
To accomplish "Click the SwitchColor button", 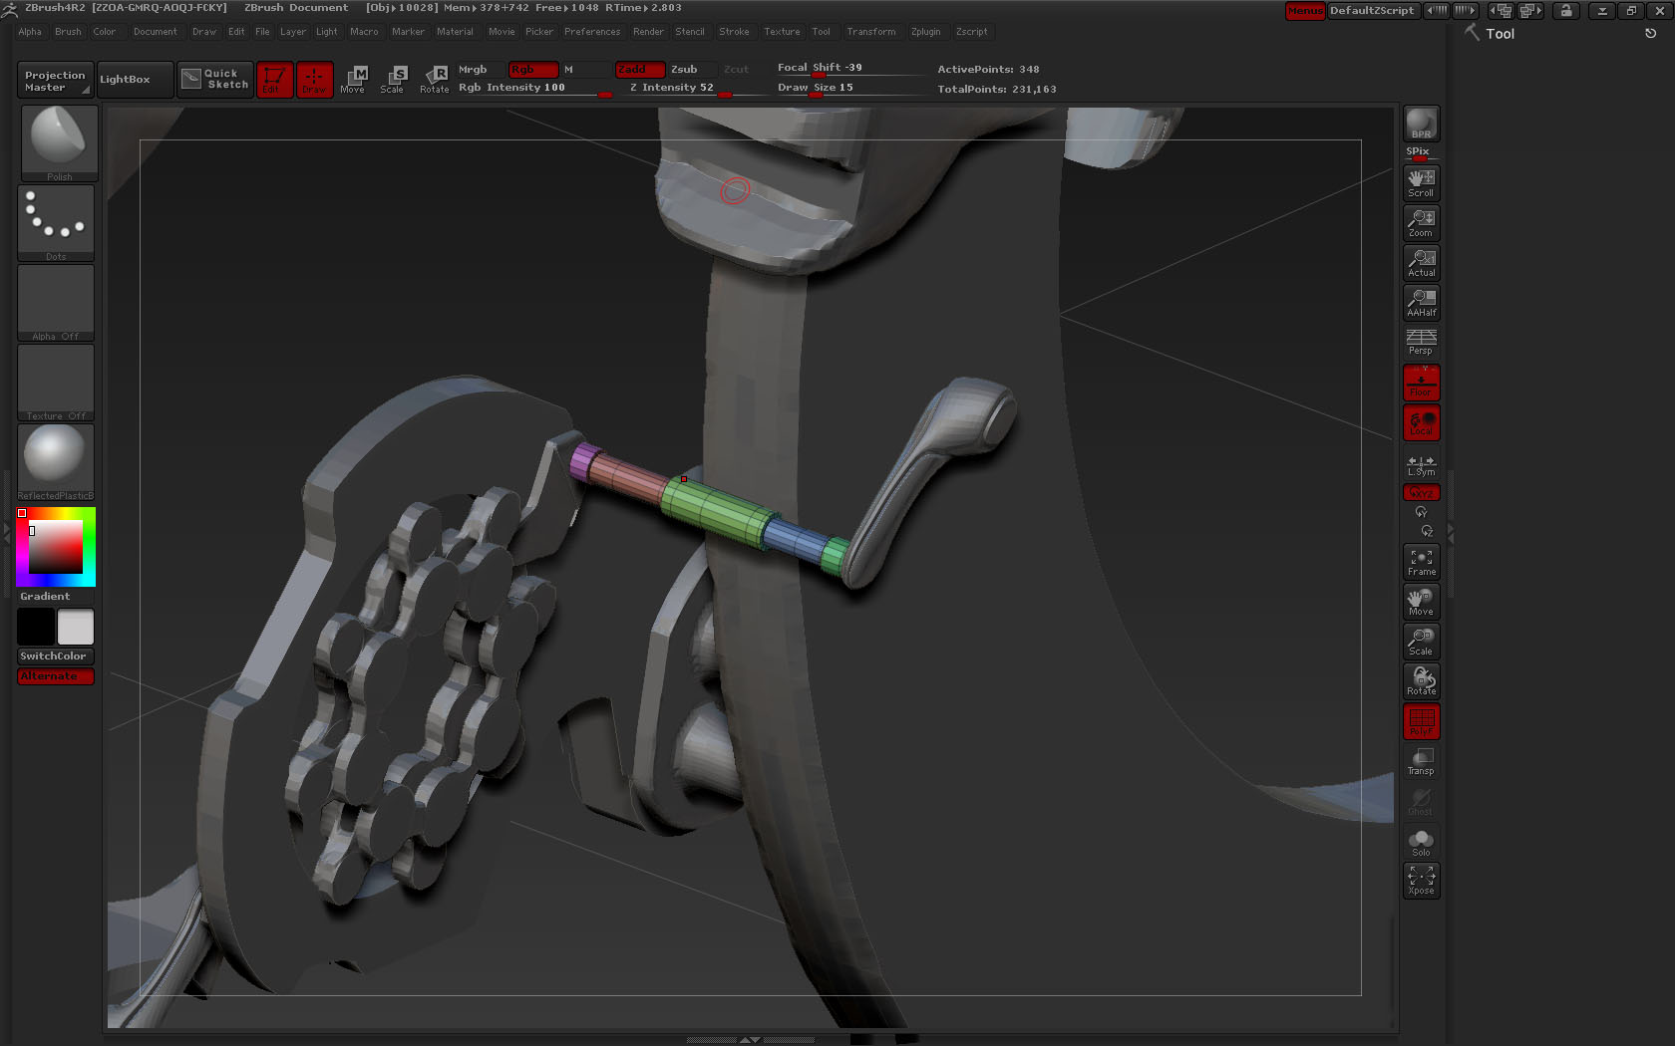I will pyautogui.click(x=56, y=656).
